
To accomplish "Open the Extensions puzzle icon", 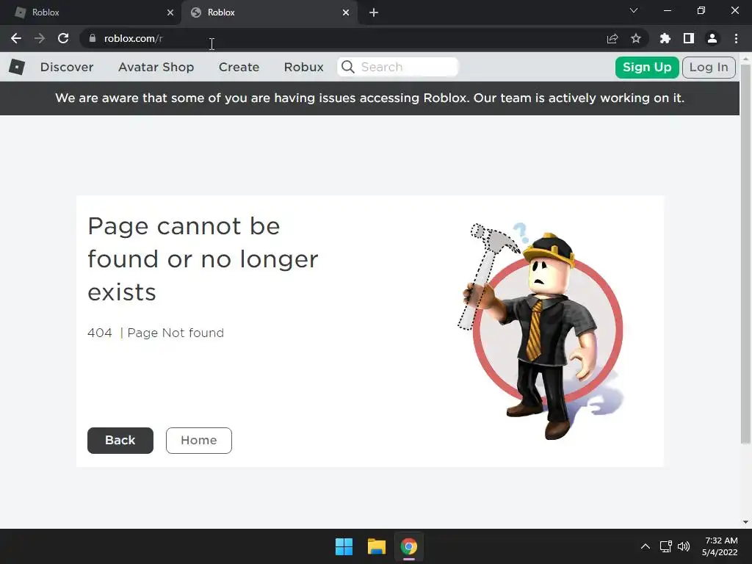I will (665, 38).
